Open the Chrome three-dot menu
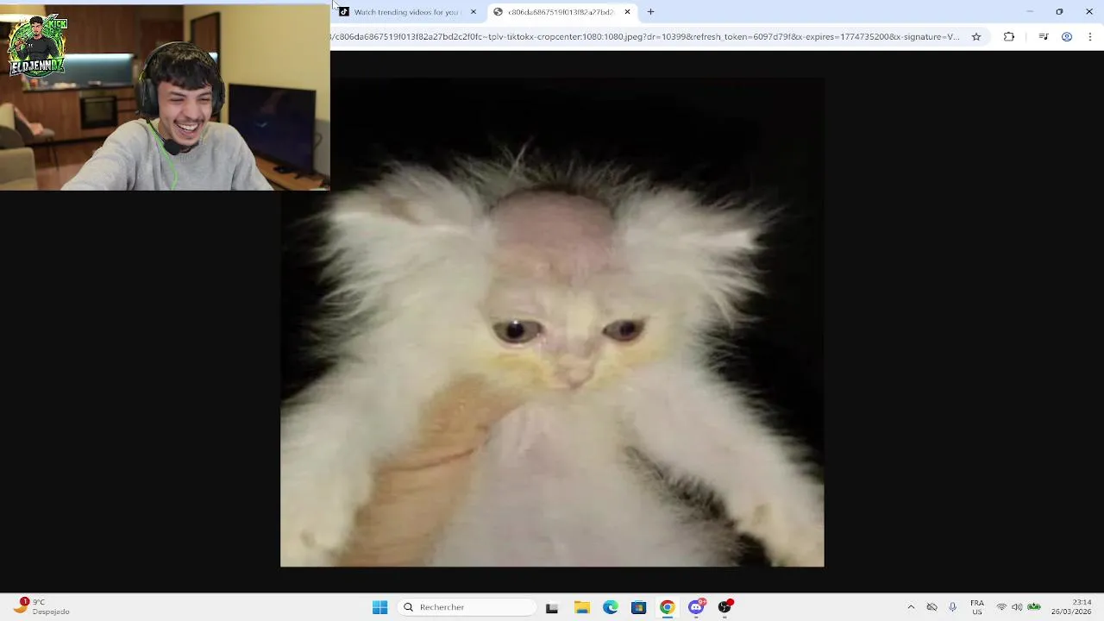Screen dimensions: 1104x621 (1090, 37)
